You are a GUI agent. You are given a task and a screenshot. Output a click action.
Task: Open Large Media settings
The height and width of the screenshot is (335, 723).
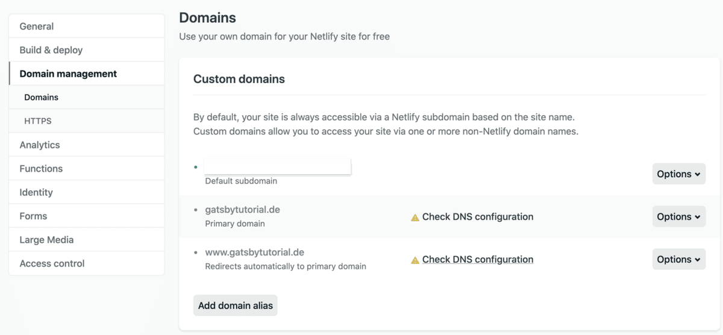[x=46, y=240]
